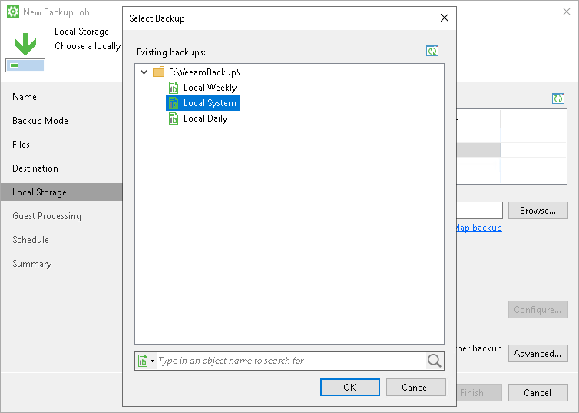Viewport: 579px width, 413px height.
Task: Click Cancel in New Backup Job wizard
Action: 538,393
